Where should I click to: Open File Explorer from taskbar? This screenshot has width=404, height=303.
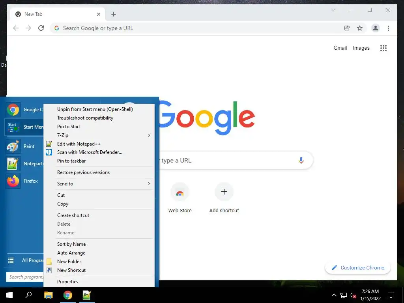point(49,295)
